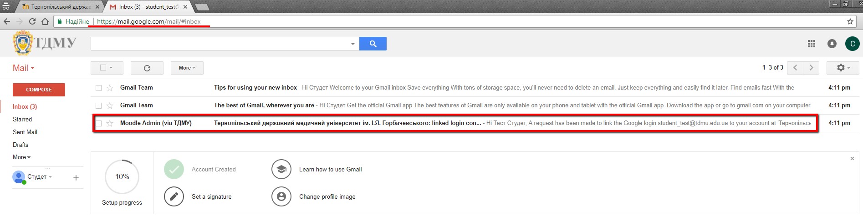This screenshot has height=216, width=863.
Task: Click the refresh inbox button
Action: pyautogui.click(x=147, y=68)
